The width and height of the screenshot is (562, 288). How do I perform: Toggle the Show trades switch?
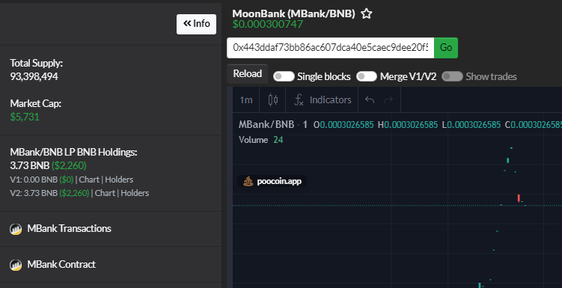click(x=452, y=76)
